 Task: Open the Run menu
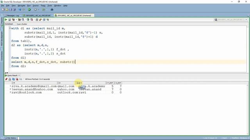(x=29, y=5)
